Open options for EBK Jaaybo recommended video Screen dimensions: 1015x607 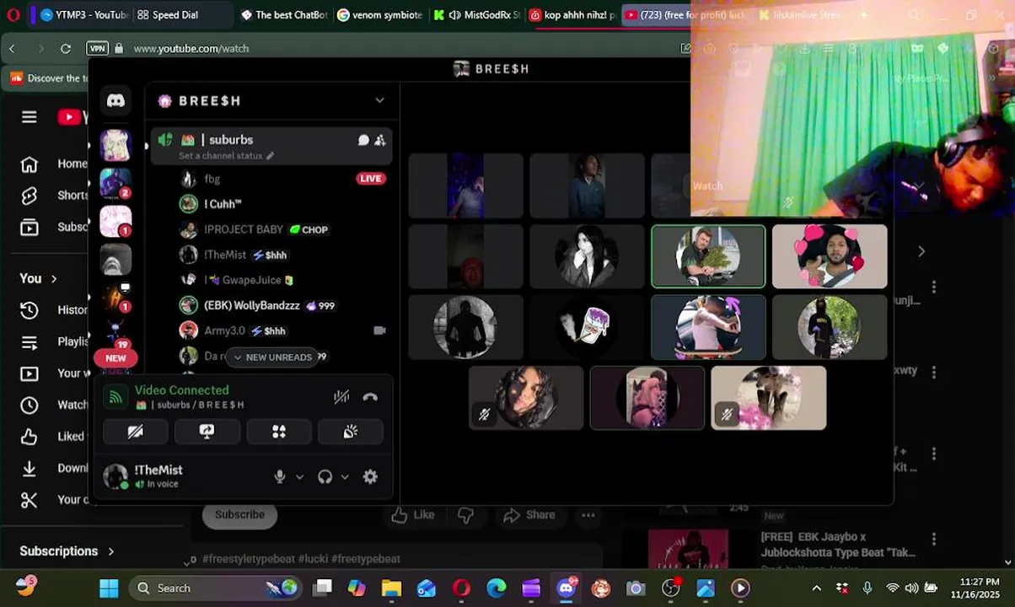click(x=933, y=540)
